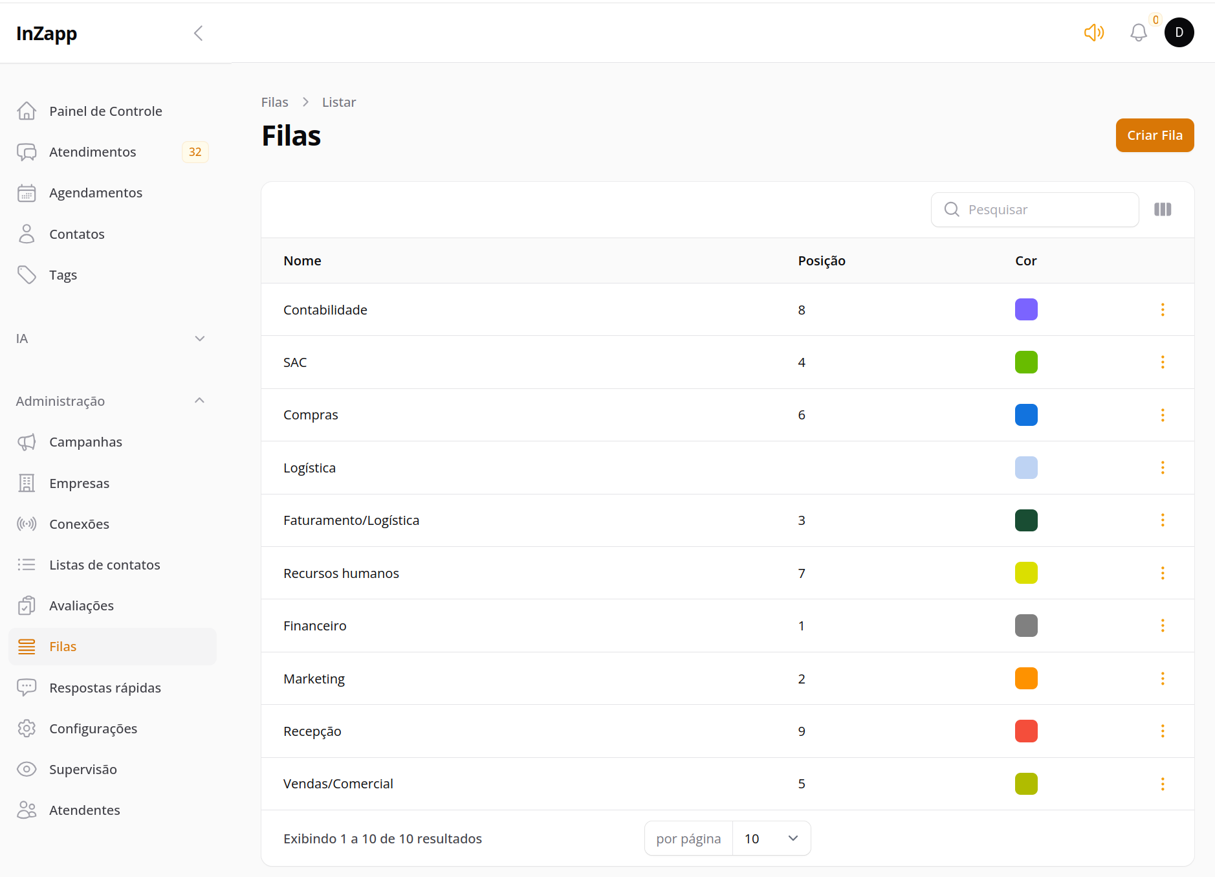Open the options menu for Financeiro row
The width and height of the screenshot is (1215, 877).
point(1164,625)
